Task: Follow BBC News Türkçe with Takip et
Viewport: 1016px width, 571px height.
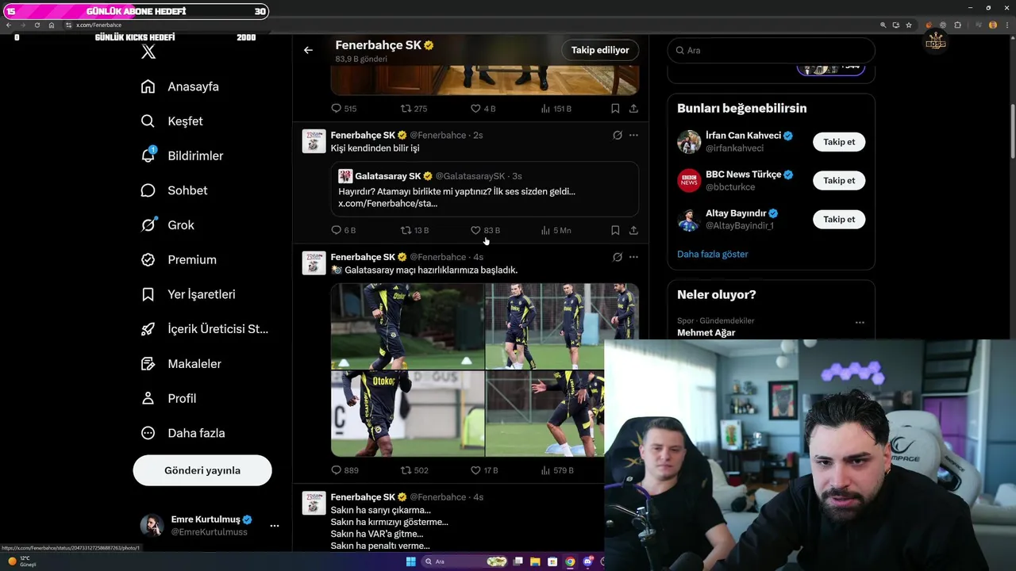Action: (839, 181)
